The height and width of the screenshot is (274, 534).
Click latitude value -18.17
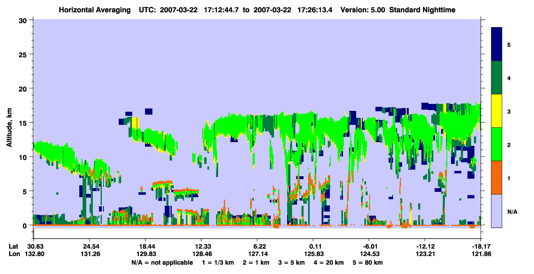[481, 246]
